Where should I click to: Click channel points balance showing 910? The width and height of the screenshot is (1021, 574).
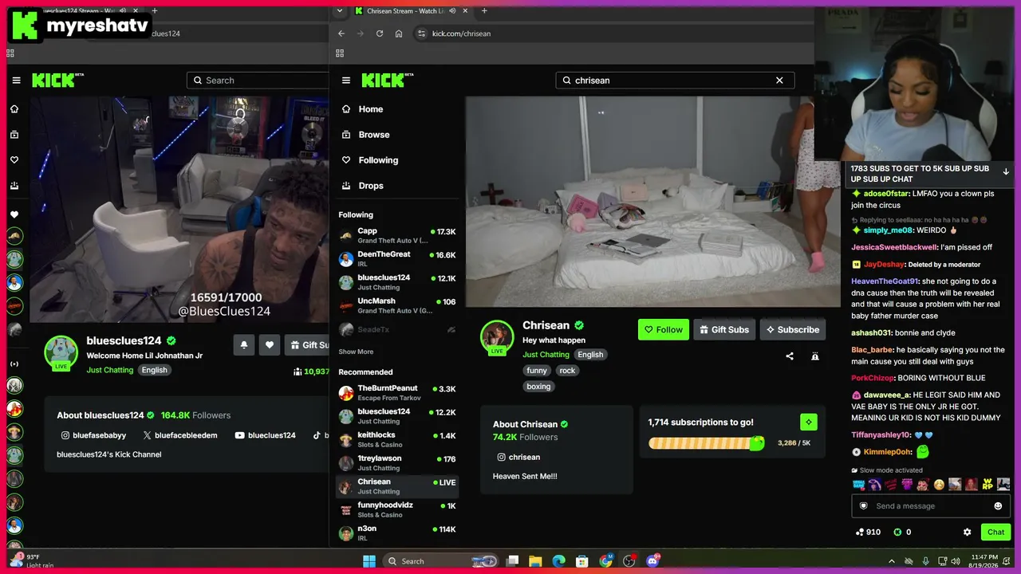pos(868,532)
